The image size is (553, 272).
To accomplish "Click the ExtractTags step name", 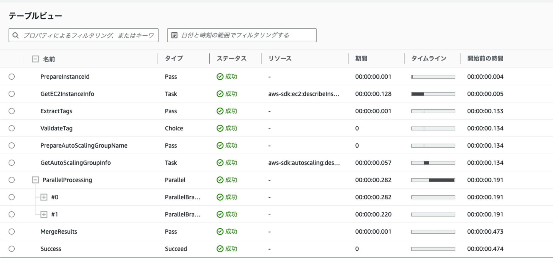I will (x=56, y=111).
